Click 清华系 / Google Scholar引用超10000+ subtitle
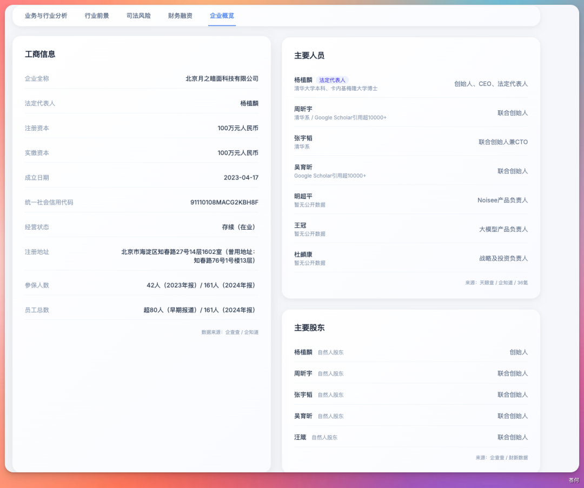Viewport: 584px width, 488px height. click(x=340, y=118)
